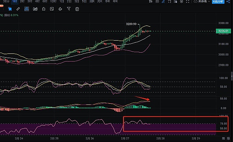Open the 周K weekly chart
This screenshot has height=142, width=233.
pos(92,1)
